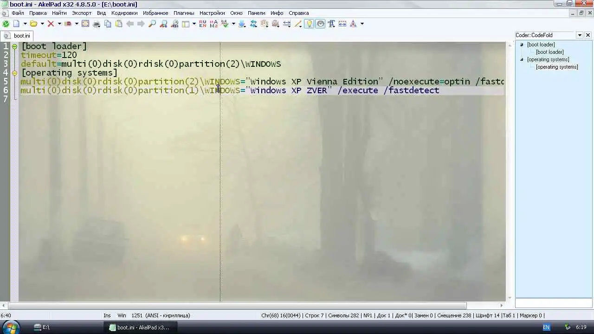
Task: Click the regex search REG icon
Action: pyautogui.click(x=175, y=24)
